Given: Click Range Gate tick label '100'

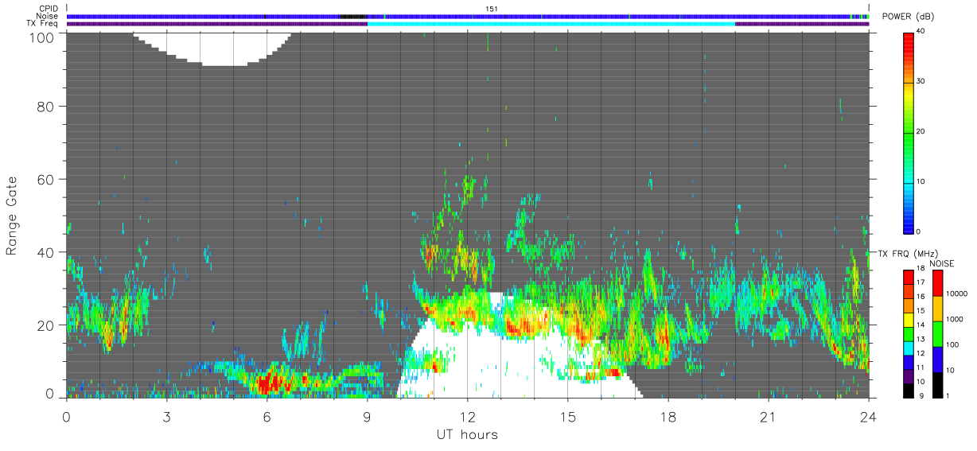Looking at the screenshot, I should tap(41, 37).
